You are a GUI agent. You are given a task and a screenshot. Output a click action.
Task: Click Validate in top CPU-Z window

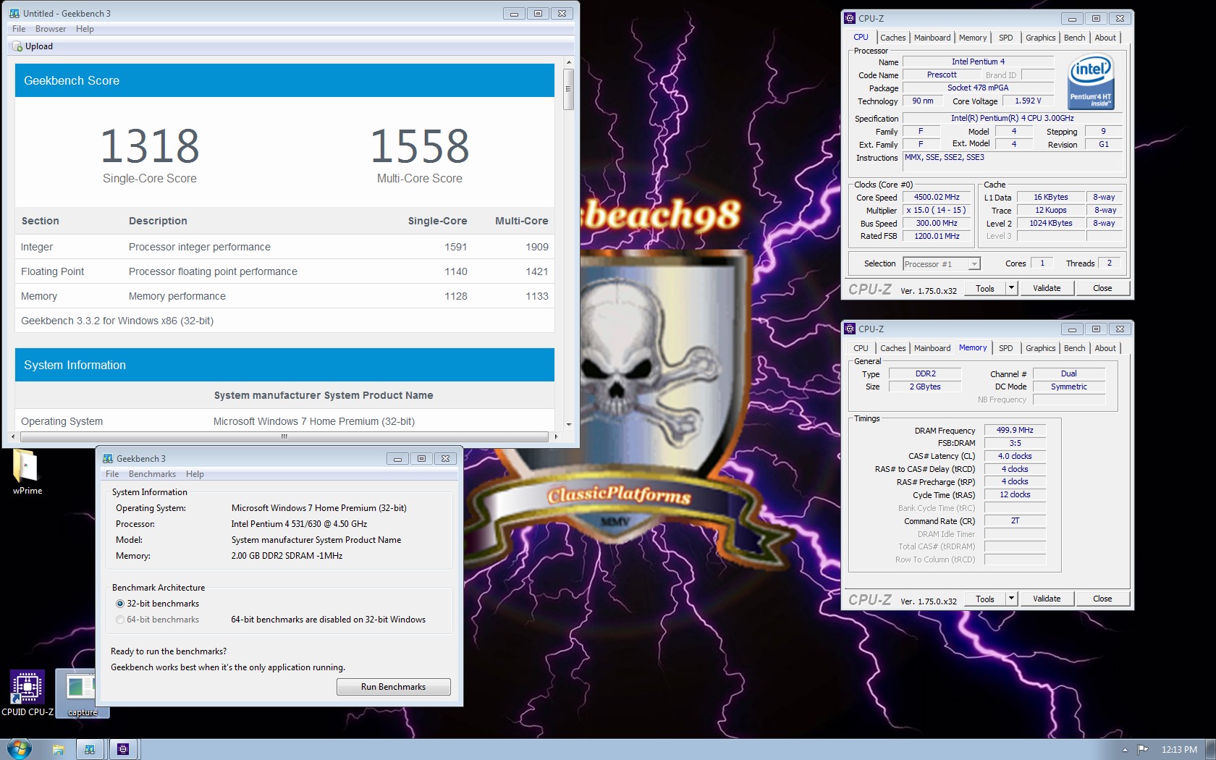(1047, 288)
